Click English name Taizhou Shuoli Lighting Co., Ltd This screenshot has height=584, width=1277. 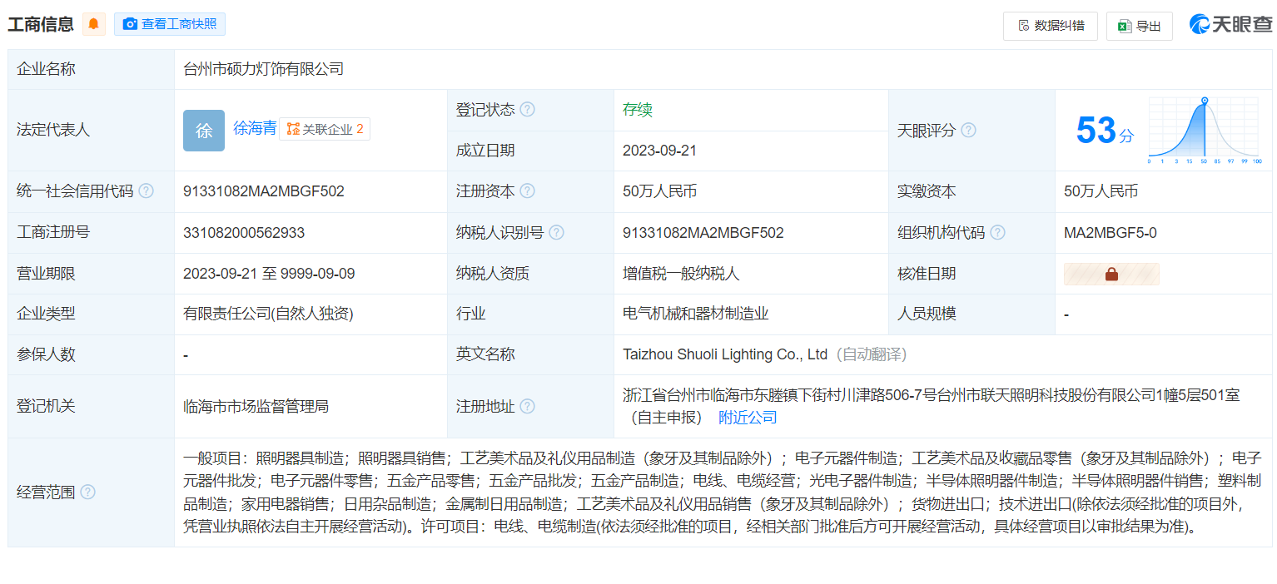click(725, 354)
